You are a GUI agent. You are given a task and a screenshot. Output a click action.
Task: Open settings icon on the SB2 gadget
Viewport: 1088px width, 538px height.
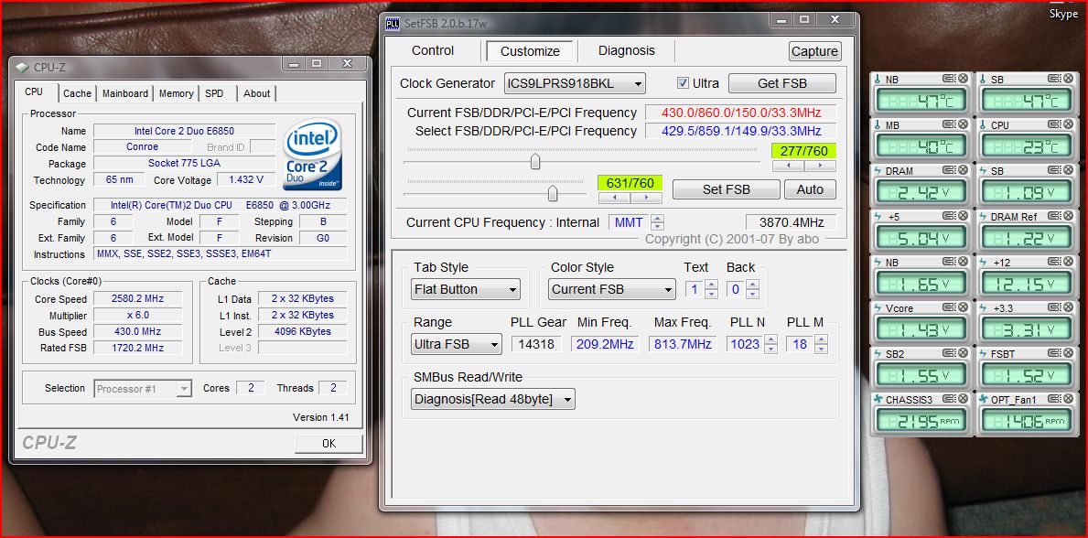(947, 354)
